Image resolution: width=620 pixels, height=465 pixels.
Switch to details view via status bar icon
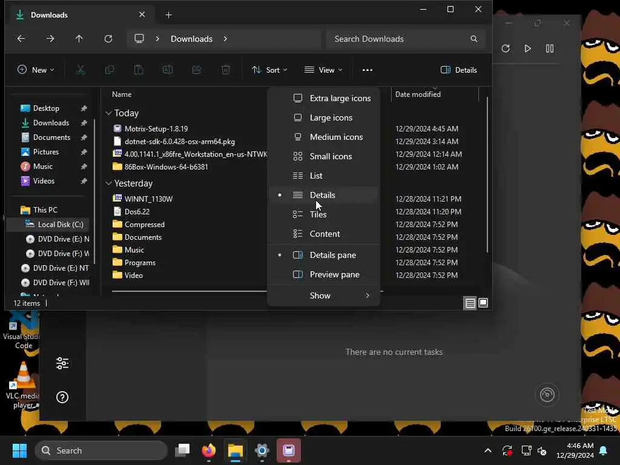click(x=470, y=303)
